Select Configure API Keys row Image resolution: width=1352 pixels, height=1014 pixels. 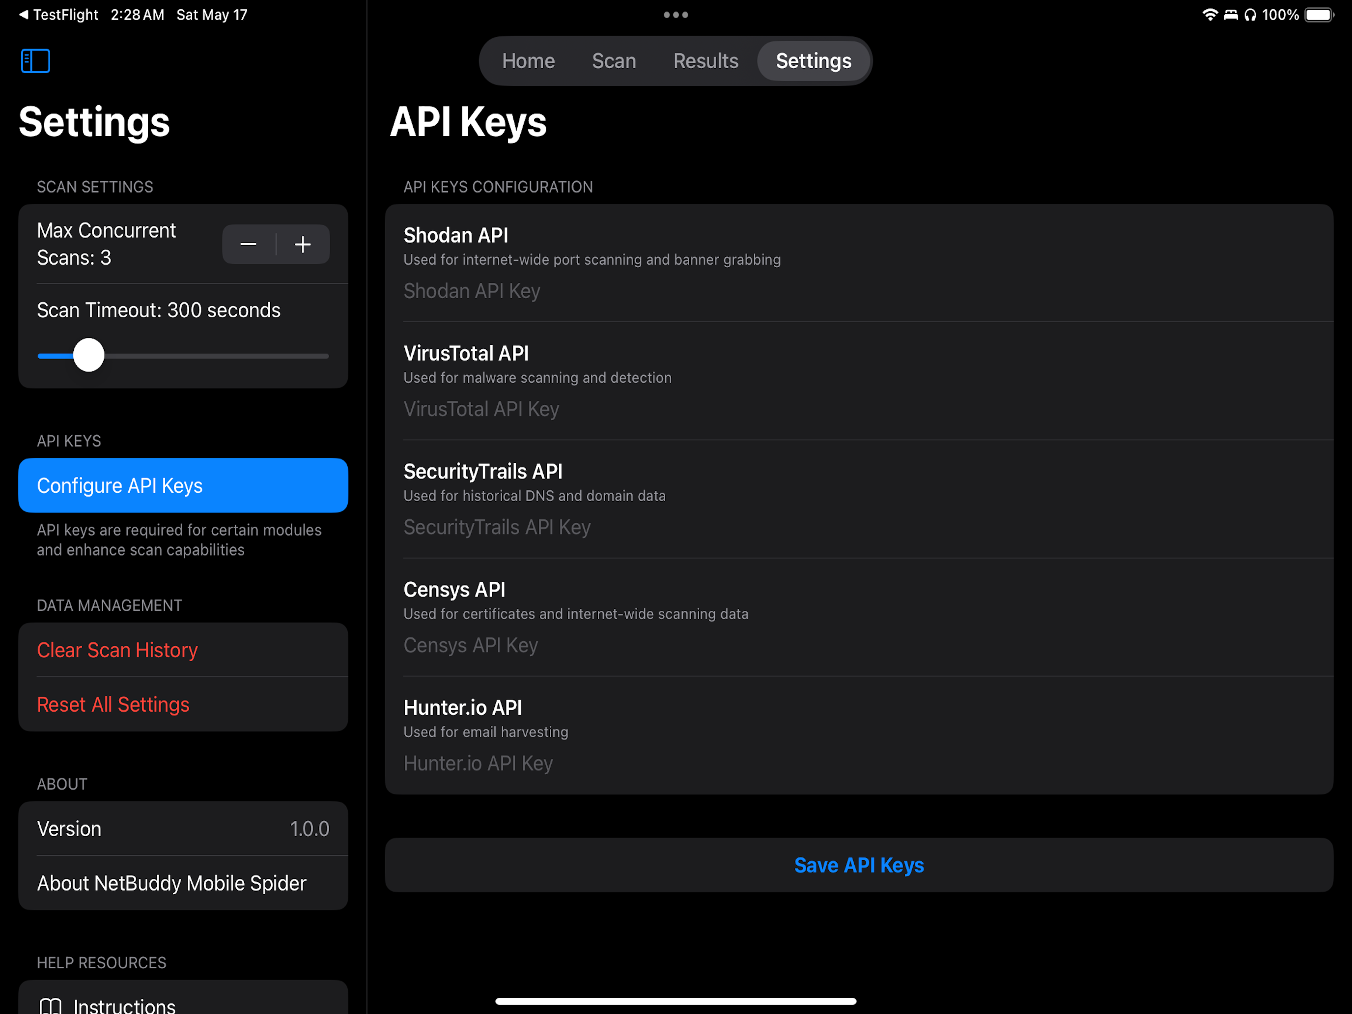point(183,485)
